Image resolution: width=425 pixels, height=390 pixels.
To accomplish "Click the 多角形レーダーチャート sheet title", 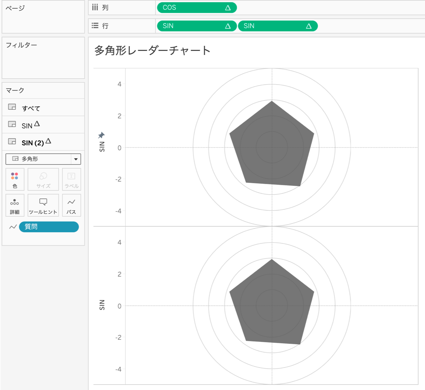I will [152, 51].
